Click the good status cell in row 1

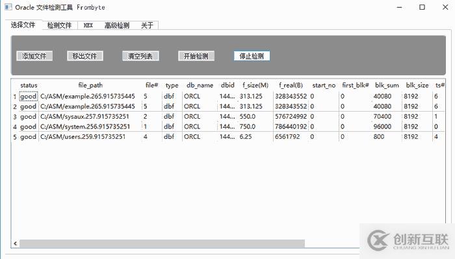tap(29, 97)
